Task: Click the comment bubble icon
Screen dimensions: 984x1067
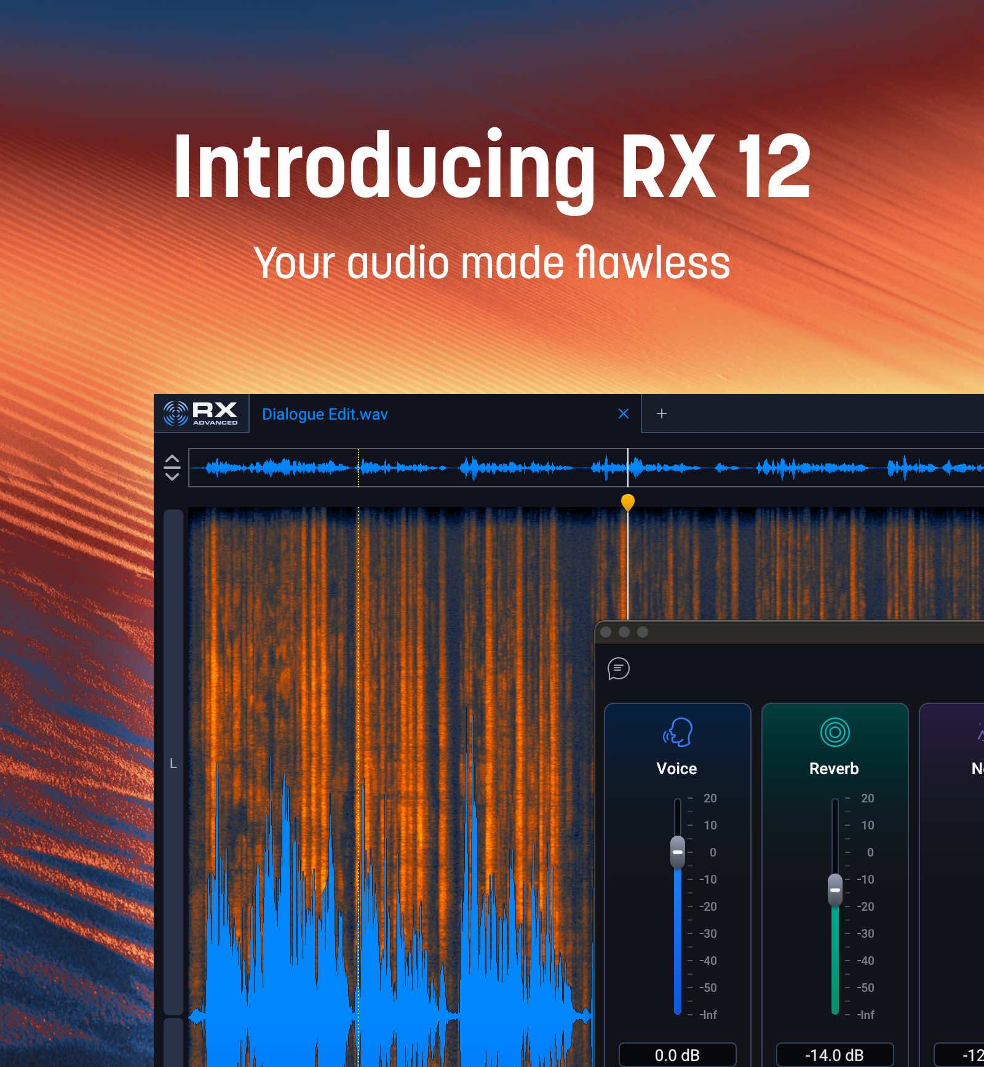Action: pyautogui.click(x=619, y=669)
